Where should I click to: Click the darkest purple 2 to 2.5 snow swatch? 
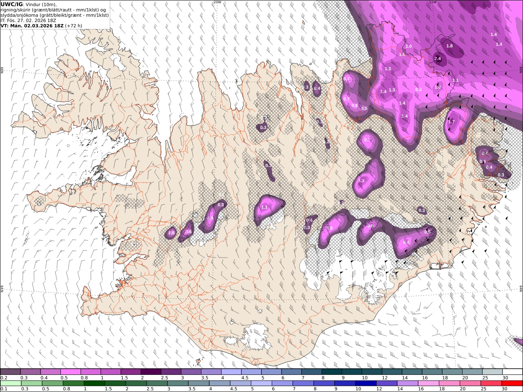[151, 372]
